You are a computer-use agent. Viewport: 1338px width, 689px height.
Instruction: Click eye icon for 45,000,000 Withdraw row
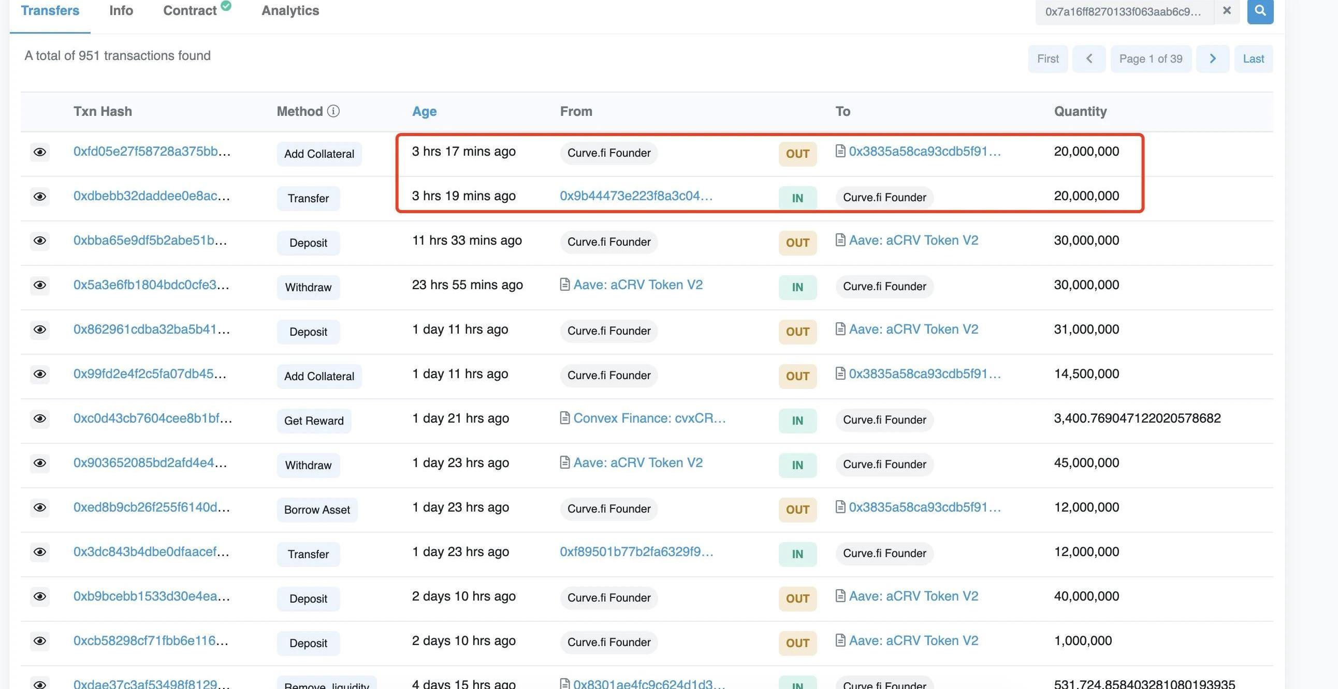pos(40,463)
